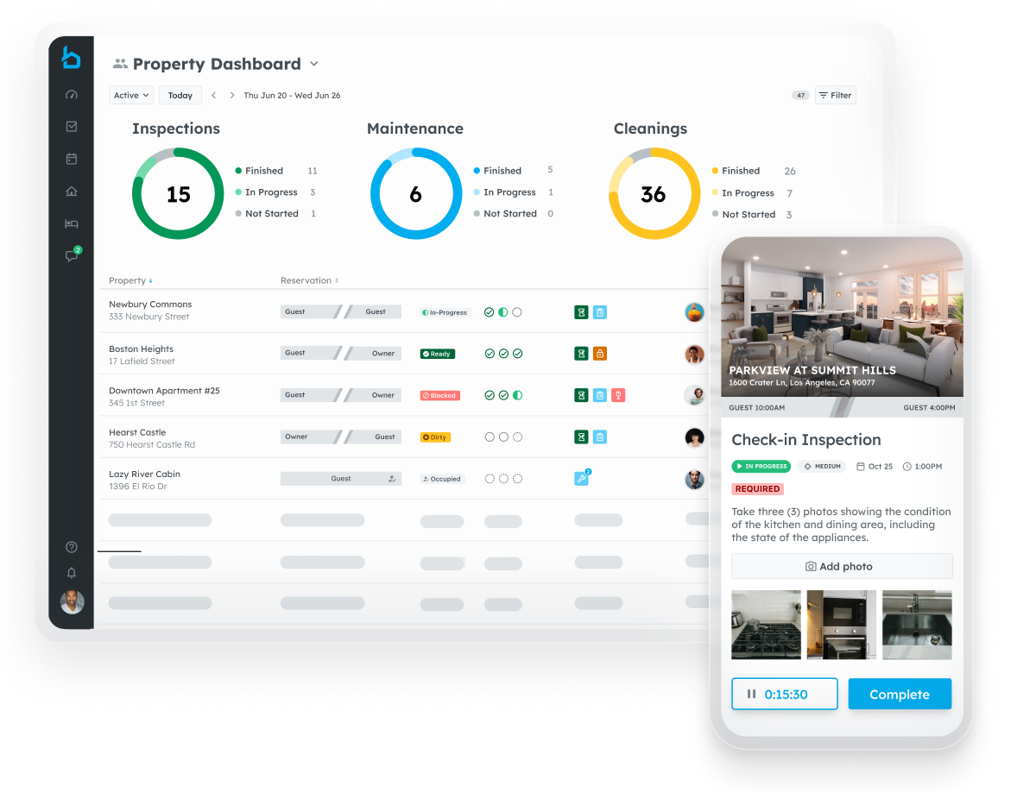The height and width of the screenshot is (792, 1036).
Task: Expand the Active status dropdown
Action: (131, 96)
